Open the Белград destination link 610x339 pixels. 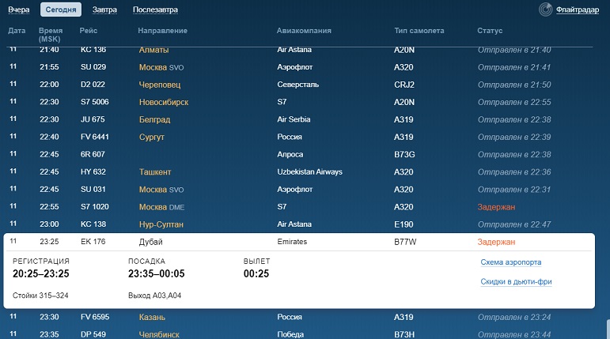[154, 120]
